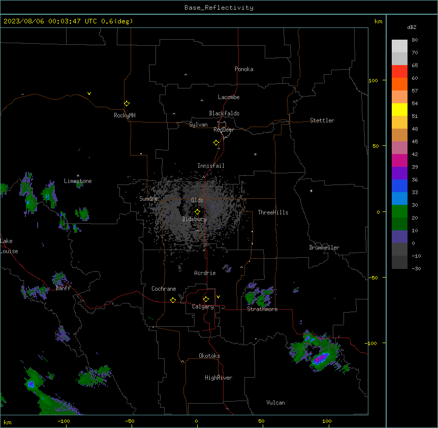This screenshot has height=428, width=438.
Task: Click the Drumheller label
Action: tap(324, 248)
